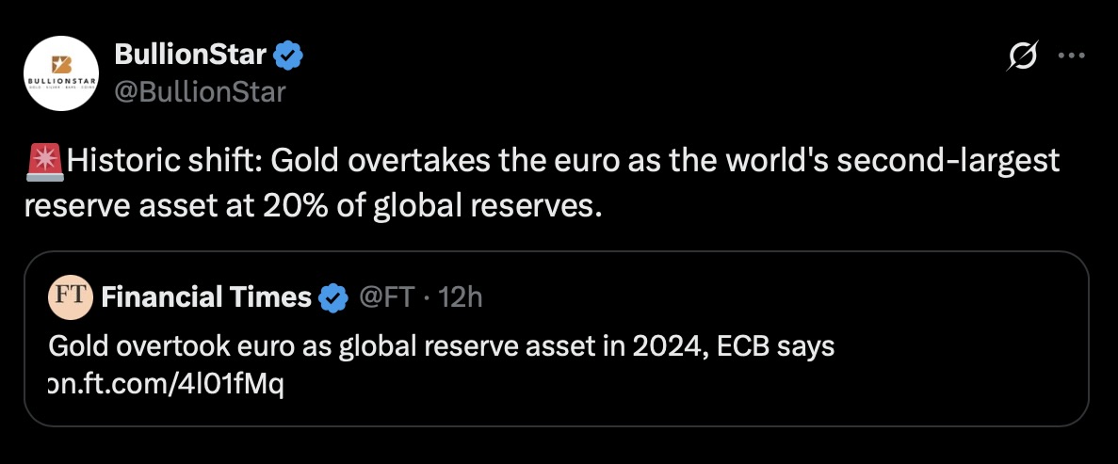
Task: Open the quoted Financial Times post card
Action: click(556, 339)
